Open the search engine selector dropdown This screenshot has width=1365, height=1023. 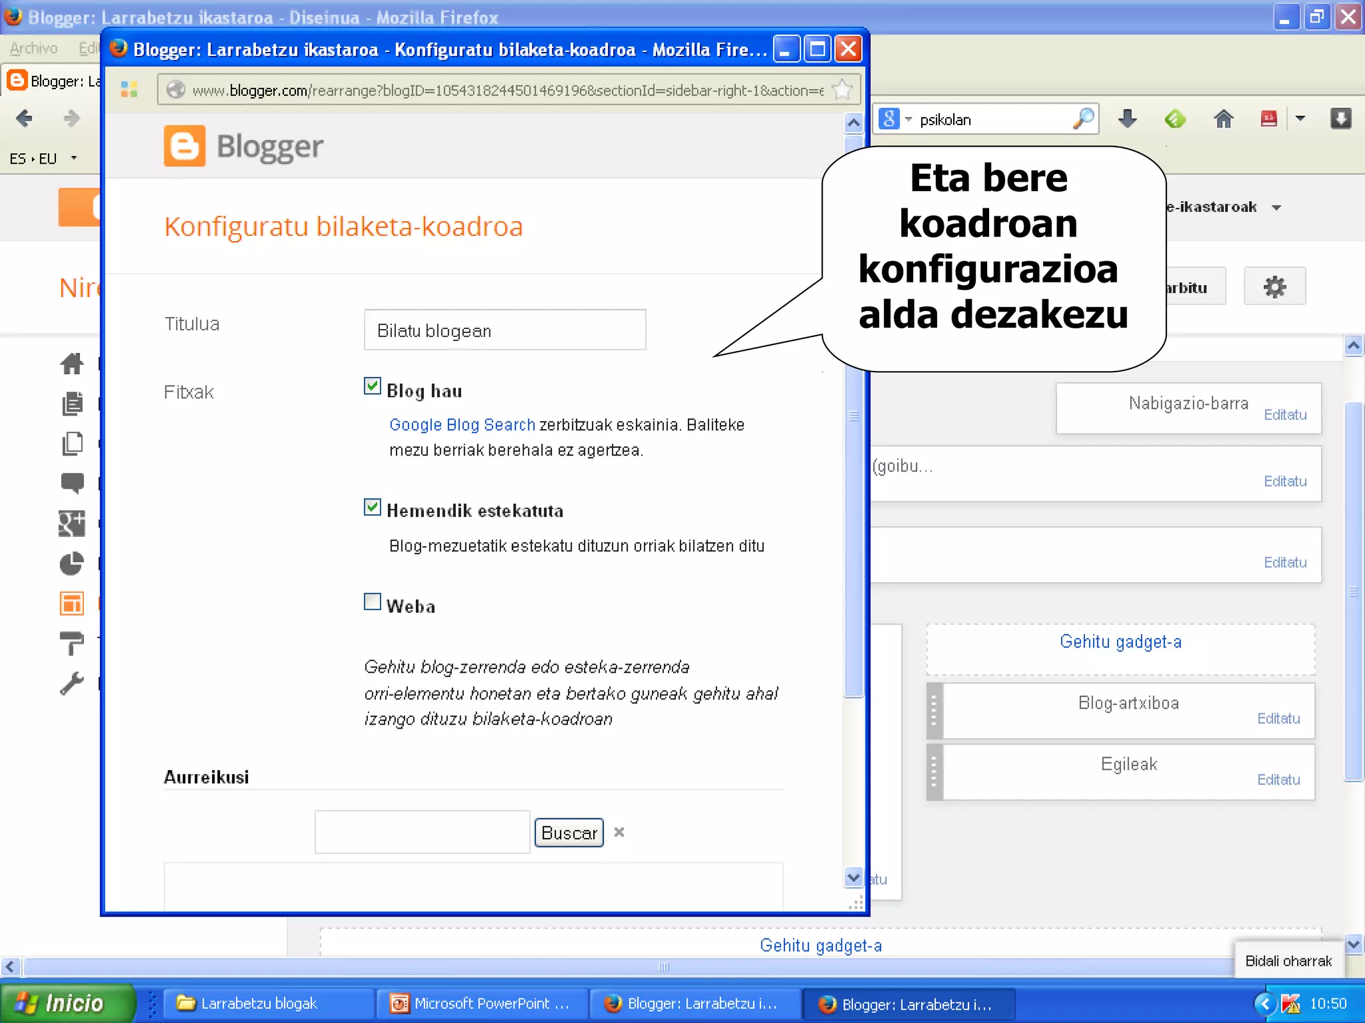(x=895, y=119)
